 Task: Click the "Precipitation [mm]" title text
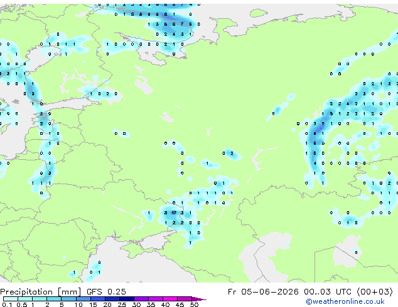click(x=41, y=292)
